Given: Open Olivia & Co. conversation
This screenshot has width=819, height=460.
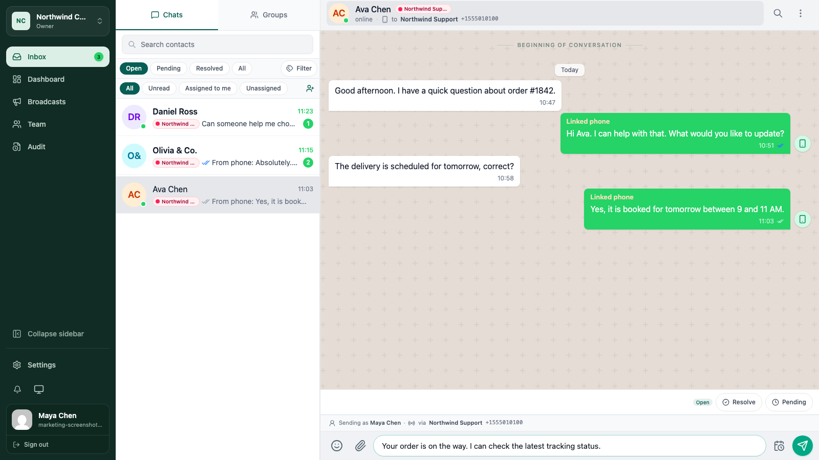Looking at the screenshot, I should point(218,156).
